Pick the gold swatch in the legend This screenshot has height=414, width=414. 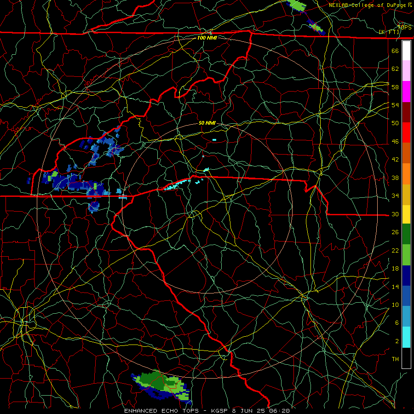point(406,195)
